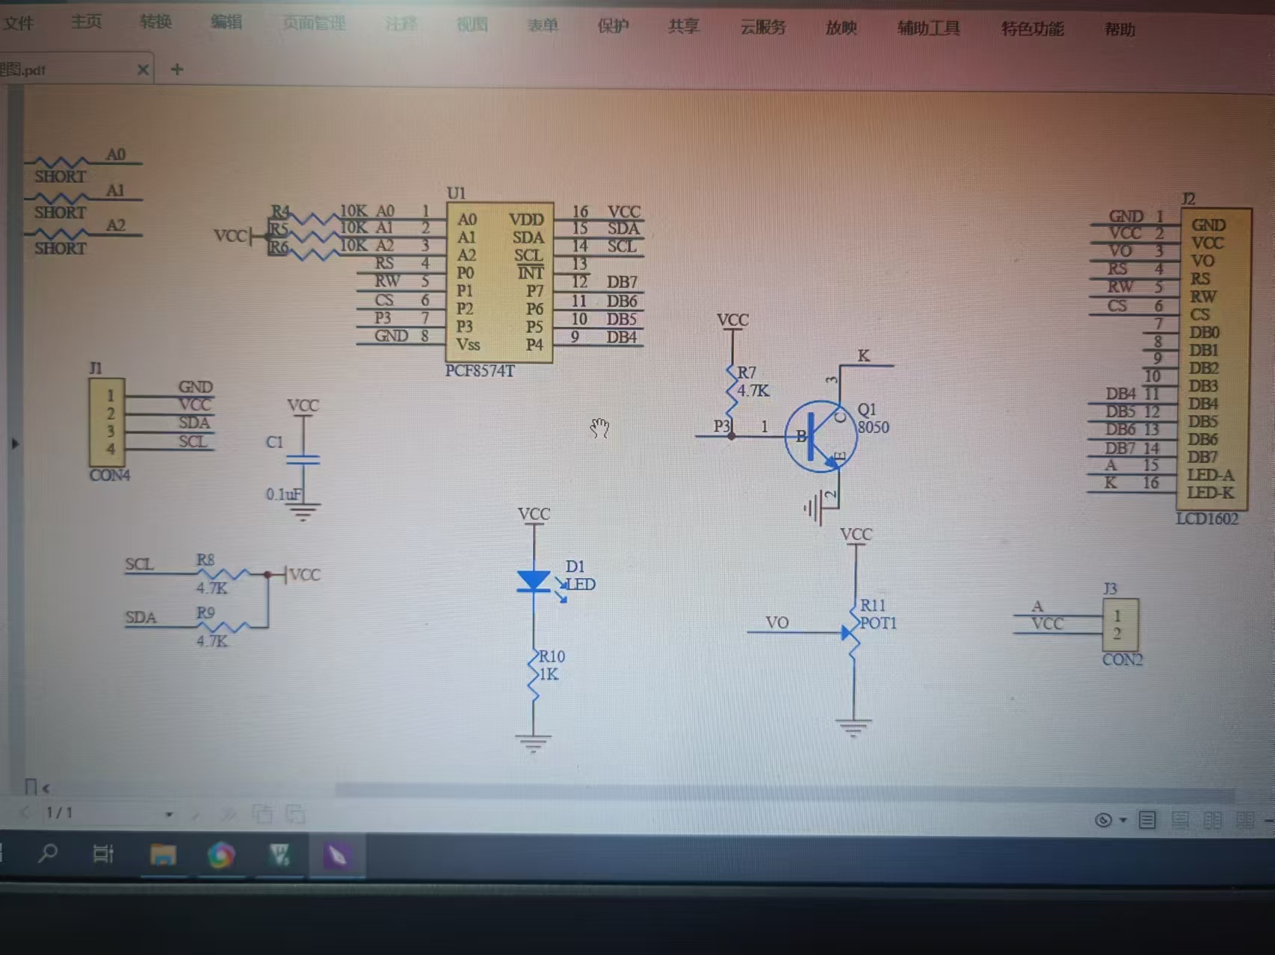Screen dimensions: 1275x955
Task: Open the 视图 tab
Action: [x=472, y=25]
